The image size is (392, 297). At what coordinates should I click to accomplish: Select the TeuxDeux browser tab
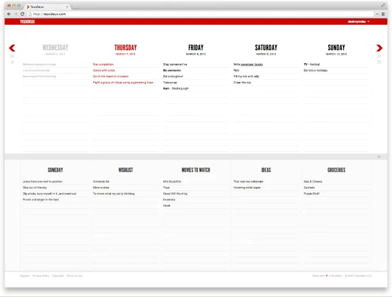coord(47,7)
